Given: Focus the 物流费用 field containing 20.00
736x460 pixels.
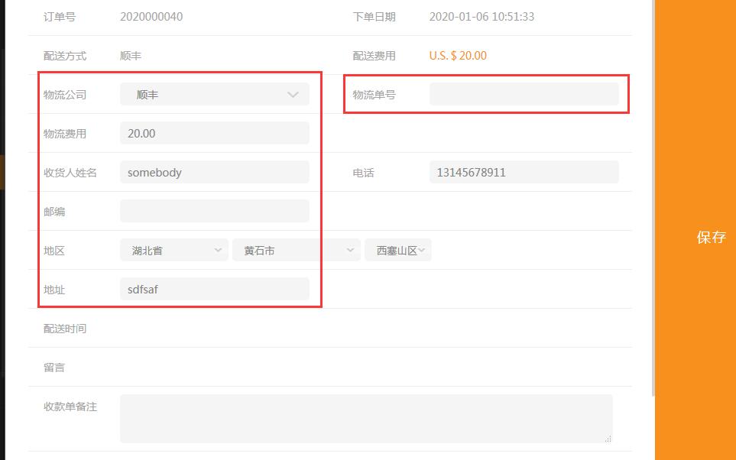Looking at the screenshot, I should pyautogui.click(x=214, y=134).
